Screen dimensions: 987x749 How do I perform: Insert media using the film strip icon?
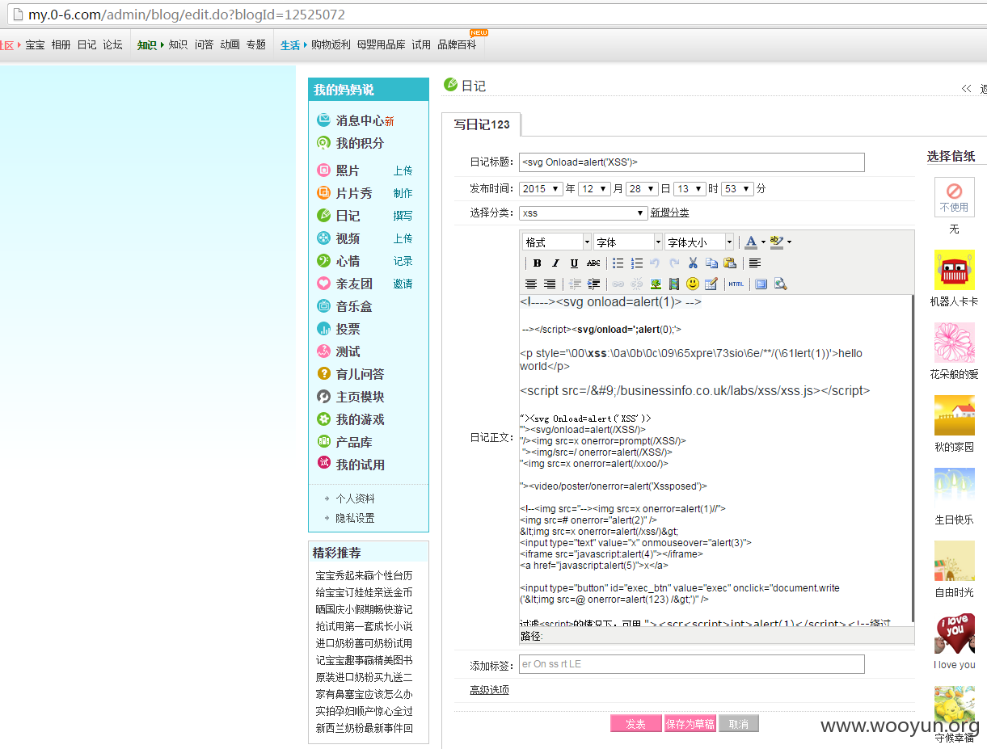[x=673, y=284]
